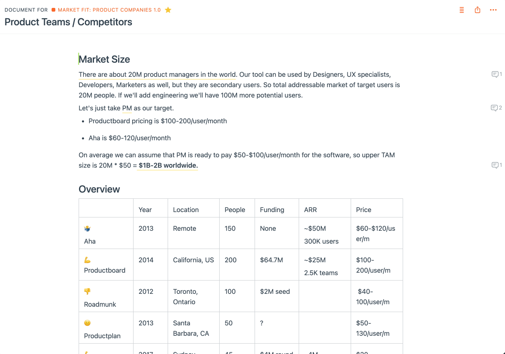Open the three-dot more options menu
This screenshot has width=505, height=354.
click(x=493, y=10)
